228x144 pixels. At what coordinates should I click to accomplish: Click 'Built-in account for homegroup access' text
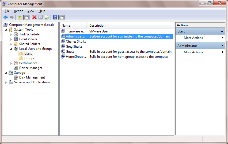coord(129,57)
